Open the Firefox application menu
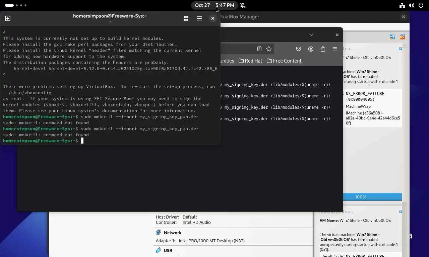The image size is (429, 257). (335, 49)
